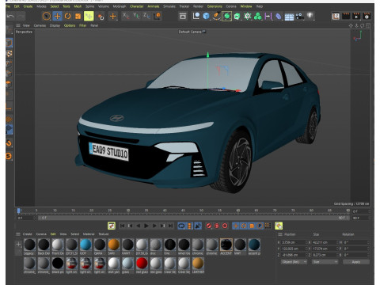The width and height of the screenshot is (380, 285).
Task: Open the Subdivision Surface generator icon
Action: point(226,17)
